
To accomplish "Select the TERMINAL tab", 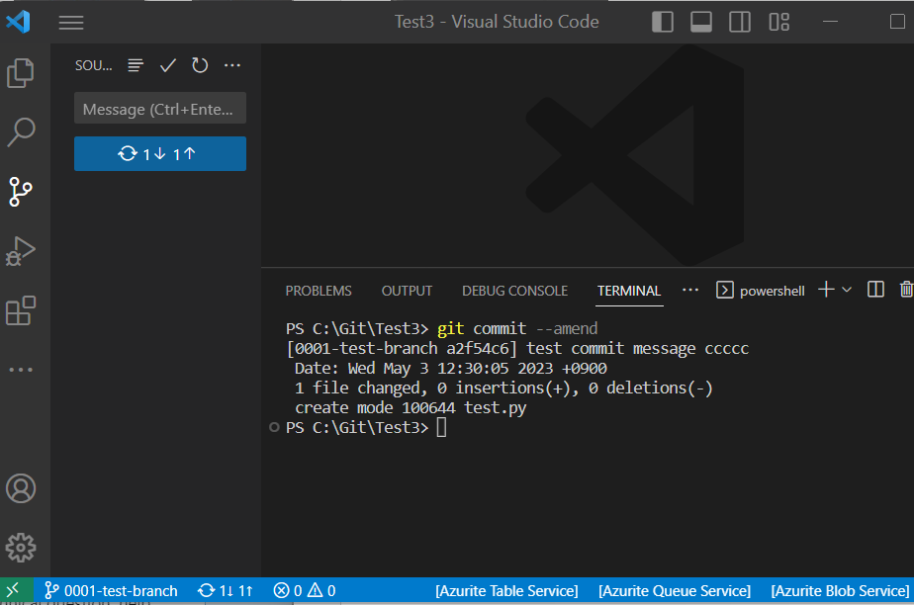I will click(x=629, y=291).
